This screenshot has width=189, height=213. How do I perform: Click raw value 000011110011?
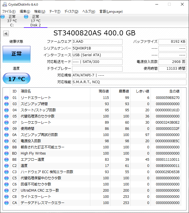168,160
